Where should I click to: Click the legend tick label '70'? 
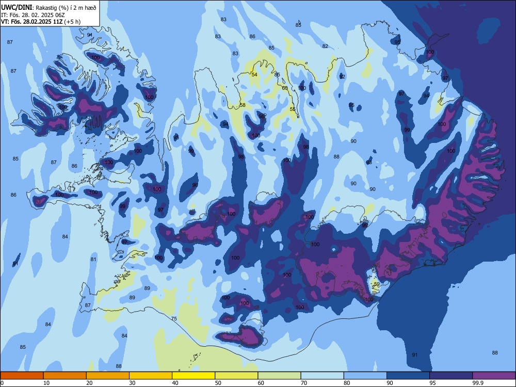click(x=304, y=383)
